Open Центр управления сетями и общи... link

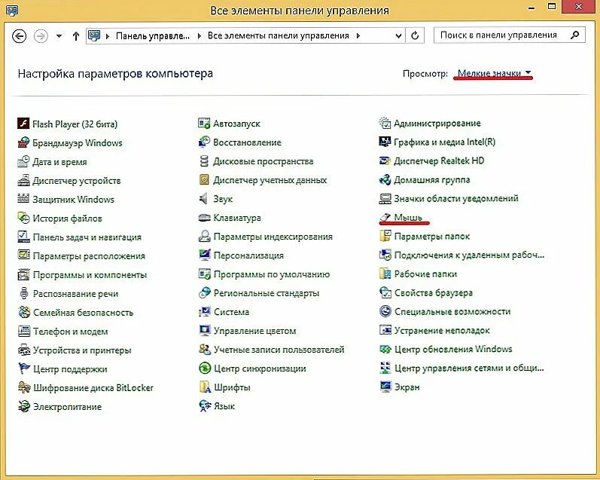[x=469, y=368]
